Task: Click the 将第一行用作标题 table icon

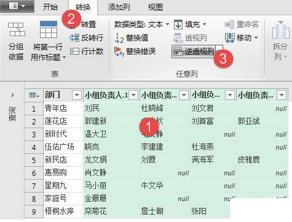Action: pos(49,29)
